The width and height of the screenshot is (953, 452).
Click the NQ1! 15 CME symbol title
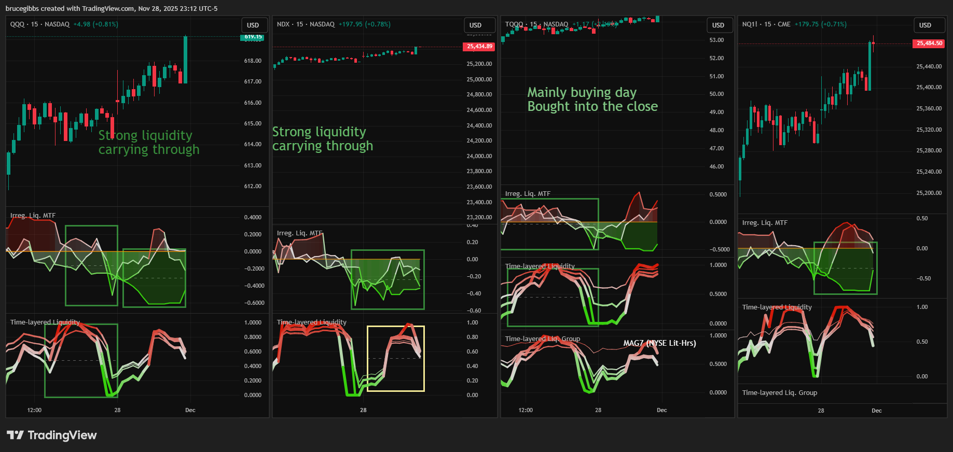pyautogui.click(x=766, y=24)
